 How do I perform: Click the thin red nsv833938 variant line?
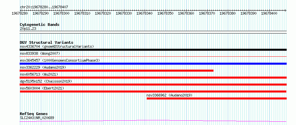(153, 56)
